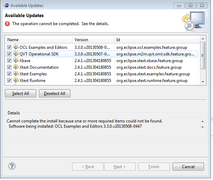Click the Finish button

154,166
